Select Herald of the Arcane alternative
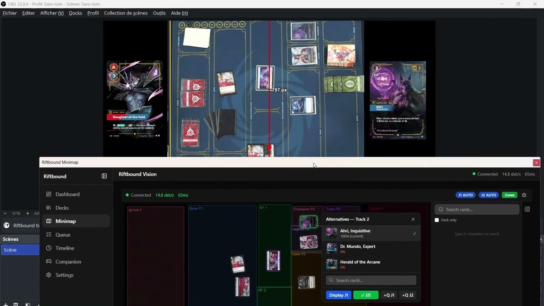The width and height of the screenshot is (544, 306). point(371,264)
